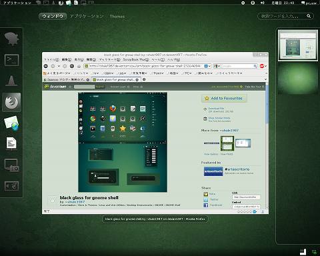Open the 編集 menu in Firefox
Screen dimensions: 320x256
click(x=66, y=59)
